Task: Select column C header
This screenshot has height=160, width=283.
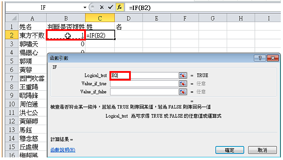Action: click(x=100, y=18)
